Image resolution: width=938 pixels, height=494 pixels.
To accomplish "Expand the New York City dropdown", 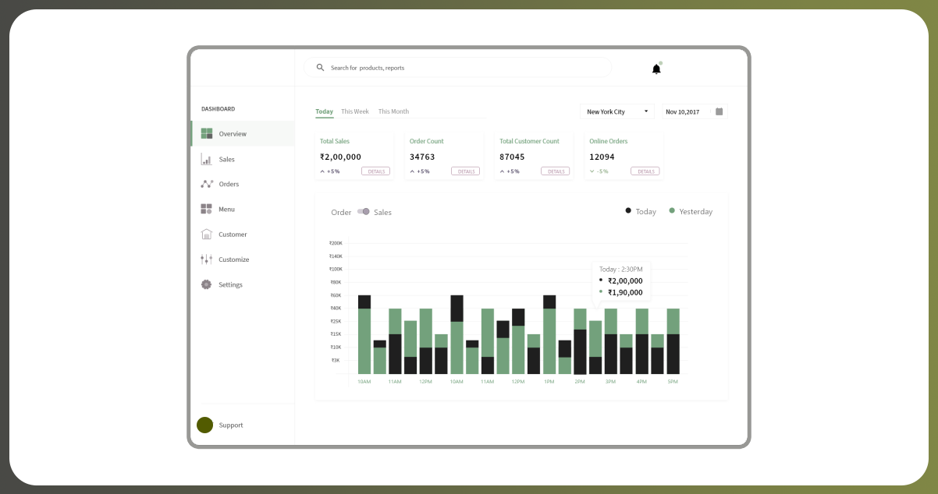I will (616, 111).
